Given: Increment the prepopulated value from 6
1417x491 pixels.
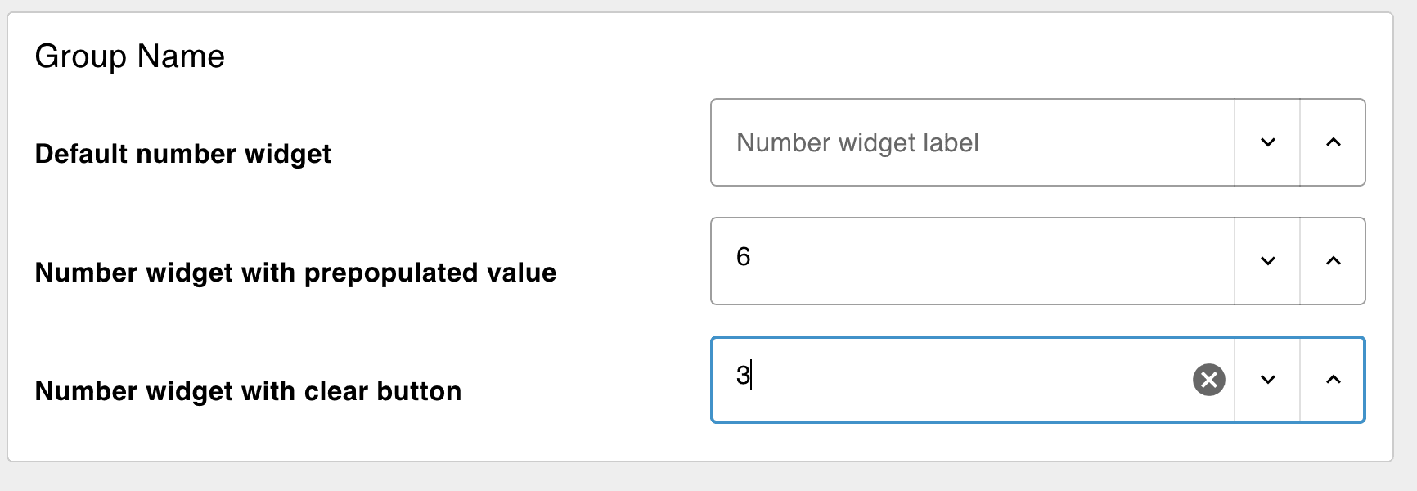Looking at the screenshot, I should click(1334, 260).
